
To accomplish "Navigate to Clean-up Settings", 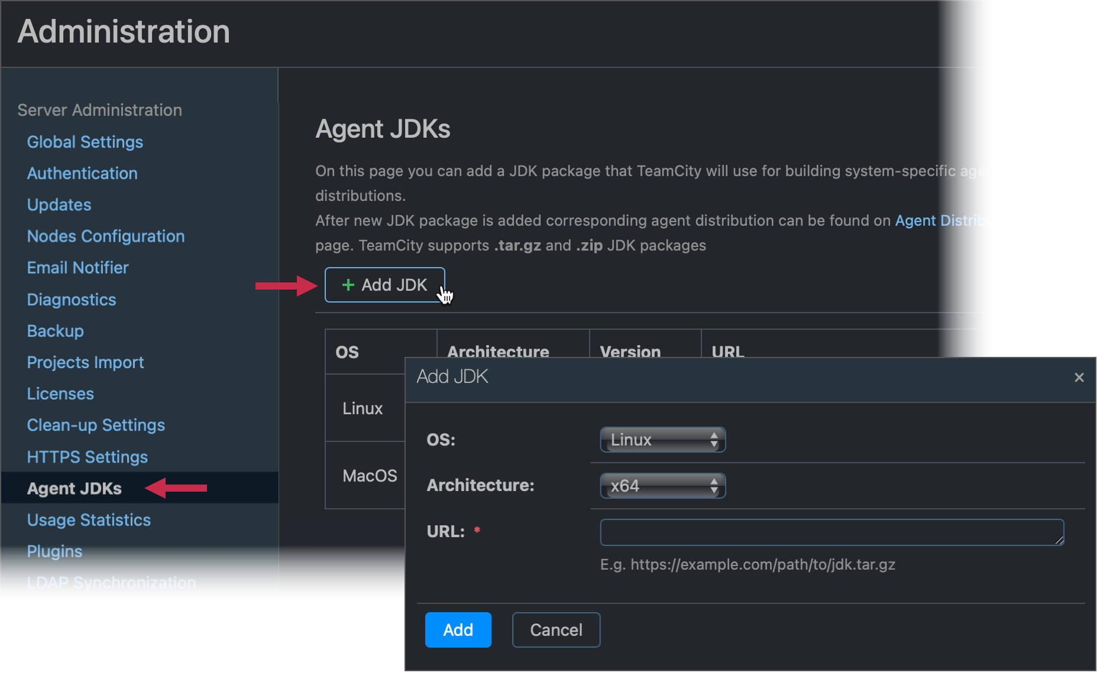I will pyautogui.click(x=95, y=424).
